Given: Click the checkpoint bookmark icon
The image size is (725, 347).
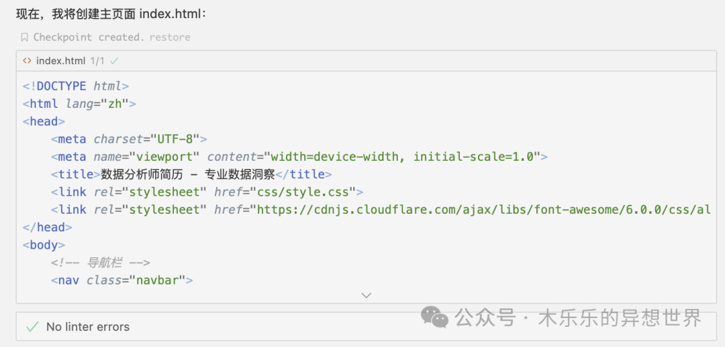Looking at the screenshot, I should pyautogui.click(x=24, y=38).
